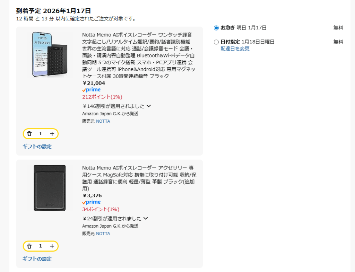The height and width of the screenshot is (272, 355).
Task: Expand ¥146割引が適用されました details
Action: [x=149, y=106]
